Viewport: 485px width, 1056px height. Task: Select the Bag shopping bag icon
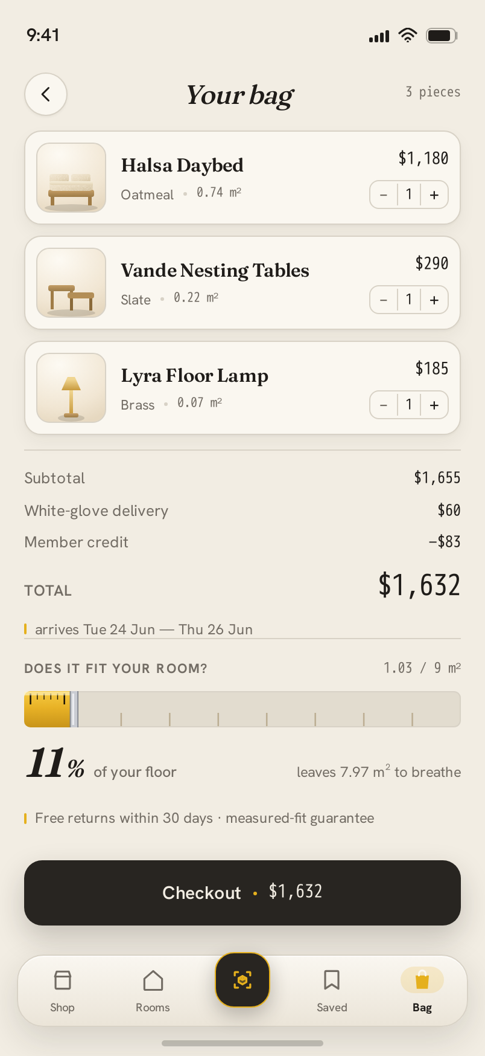(422, 980)
